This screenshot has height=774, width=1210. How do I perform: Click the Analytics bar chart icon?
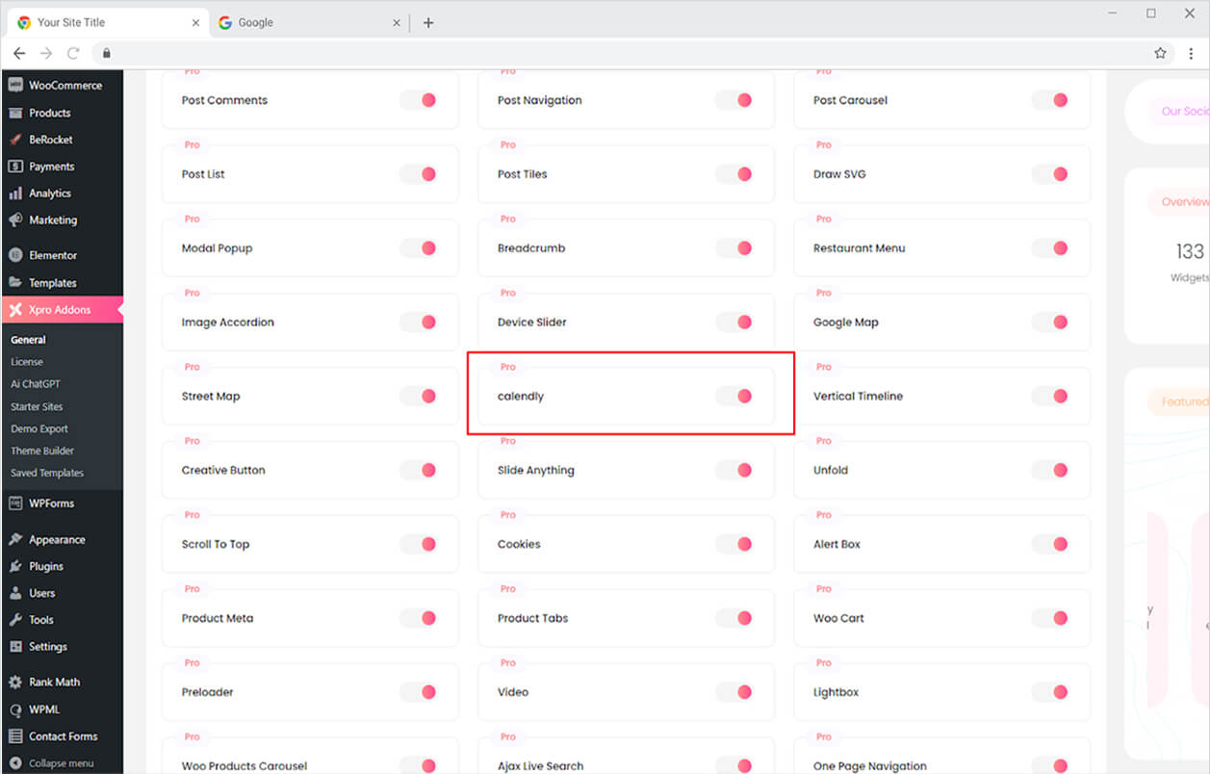(x=15, y=193)
